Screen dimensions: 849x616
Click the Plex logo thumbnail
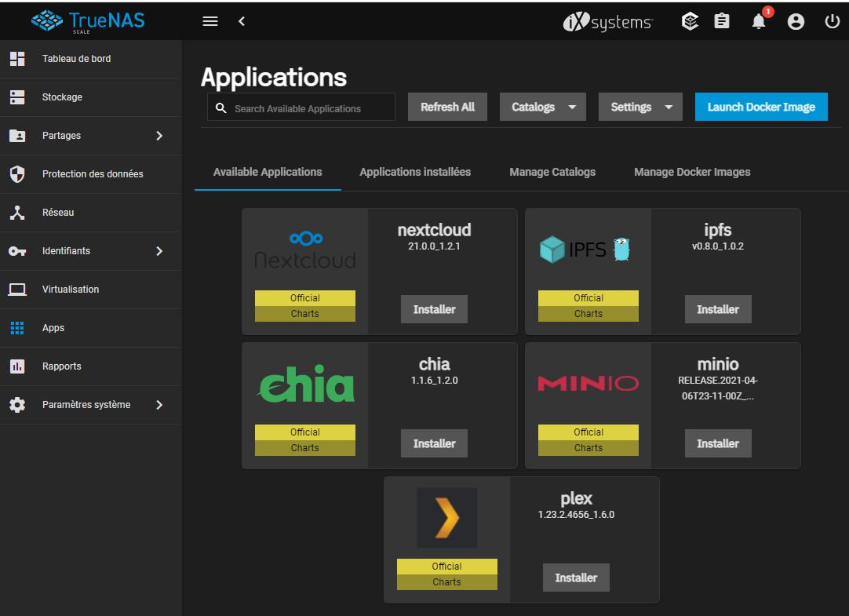point(446,518)
